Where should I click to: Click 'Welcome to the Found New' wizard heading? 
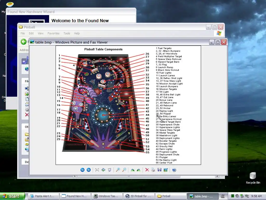point(80,21)
